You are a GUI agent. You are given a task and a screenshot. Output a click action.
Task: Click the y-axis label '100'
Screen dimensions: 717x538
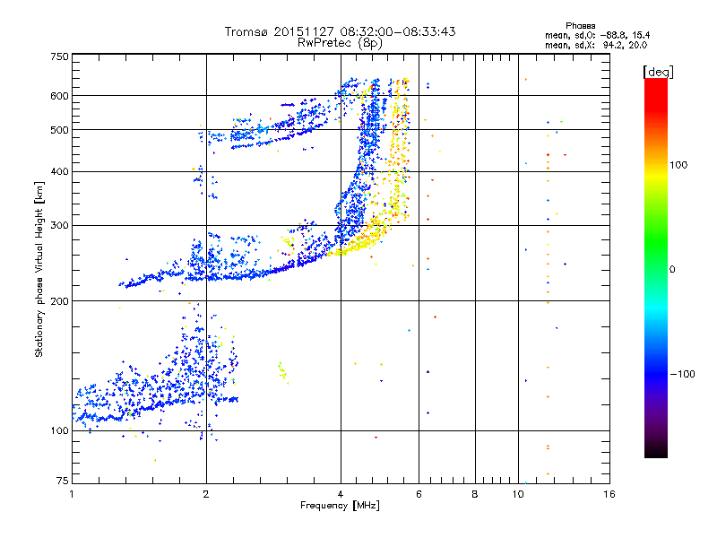[x=59, y=430]
